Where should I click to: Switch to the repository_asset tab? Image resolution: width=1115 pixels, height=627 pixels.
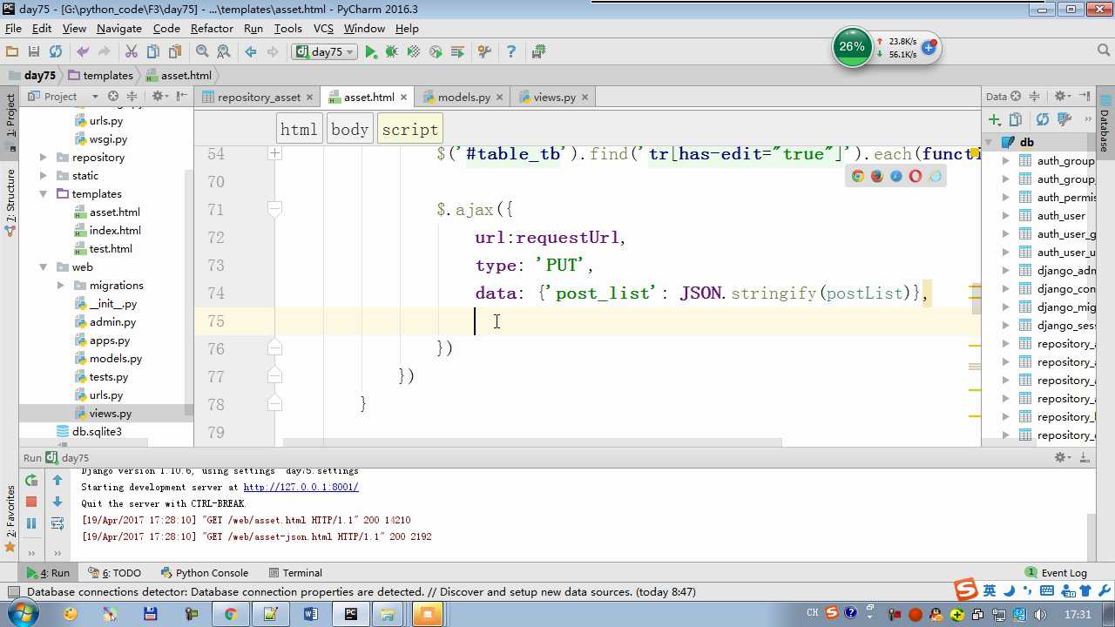point(259,98)
